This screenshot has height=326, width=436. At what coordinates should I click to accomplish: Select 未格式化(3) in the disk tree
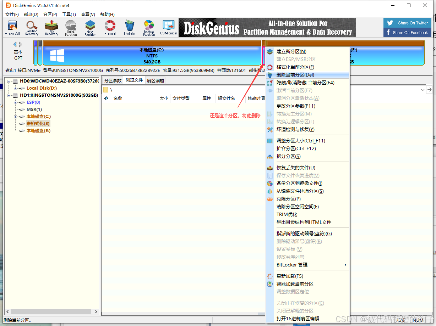[x=38, y=124]
